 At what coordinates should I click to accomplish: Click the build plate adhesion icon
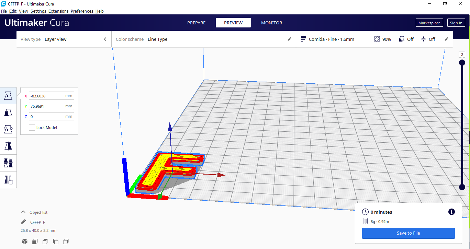click(x=424, y=39)
